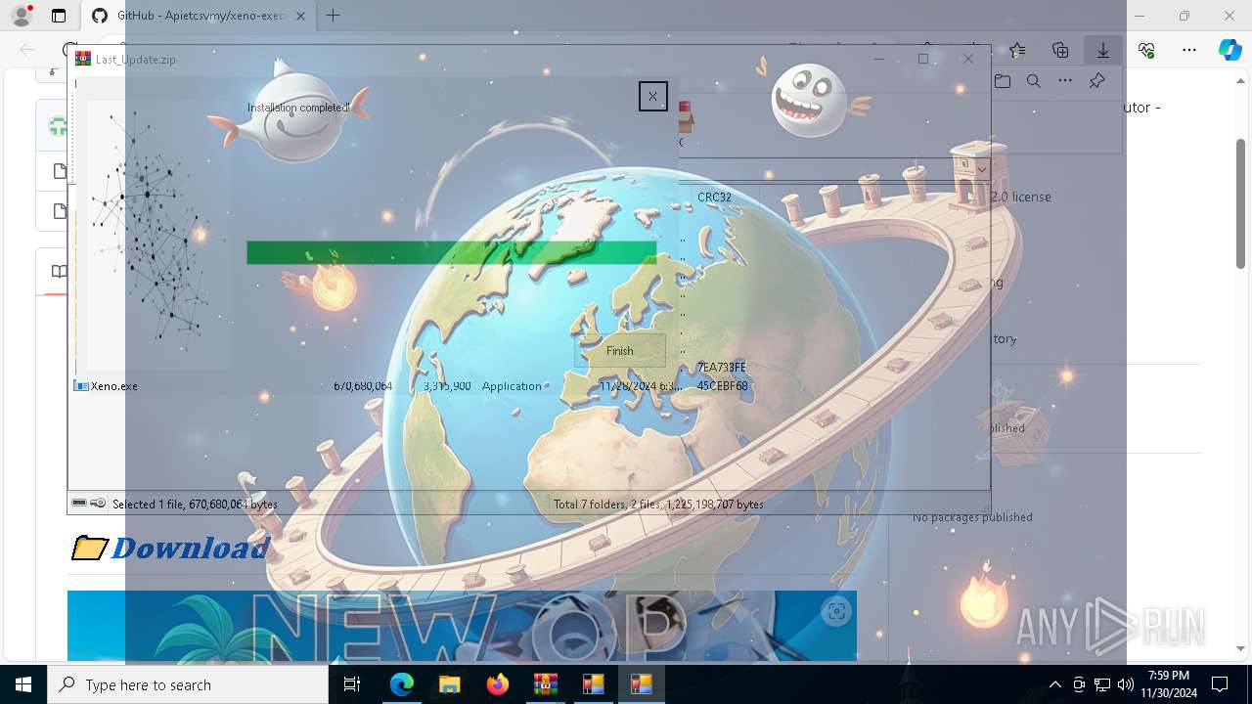Click the installation progress bar
Screen dimensions: 1252x704
click(452, 252)
